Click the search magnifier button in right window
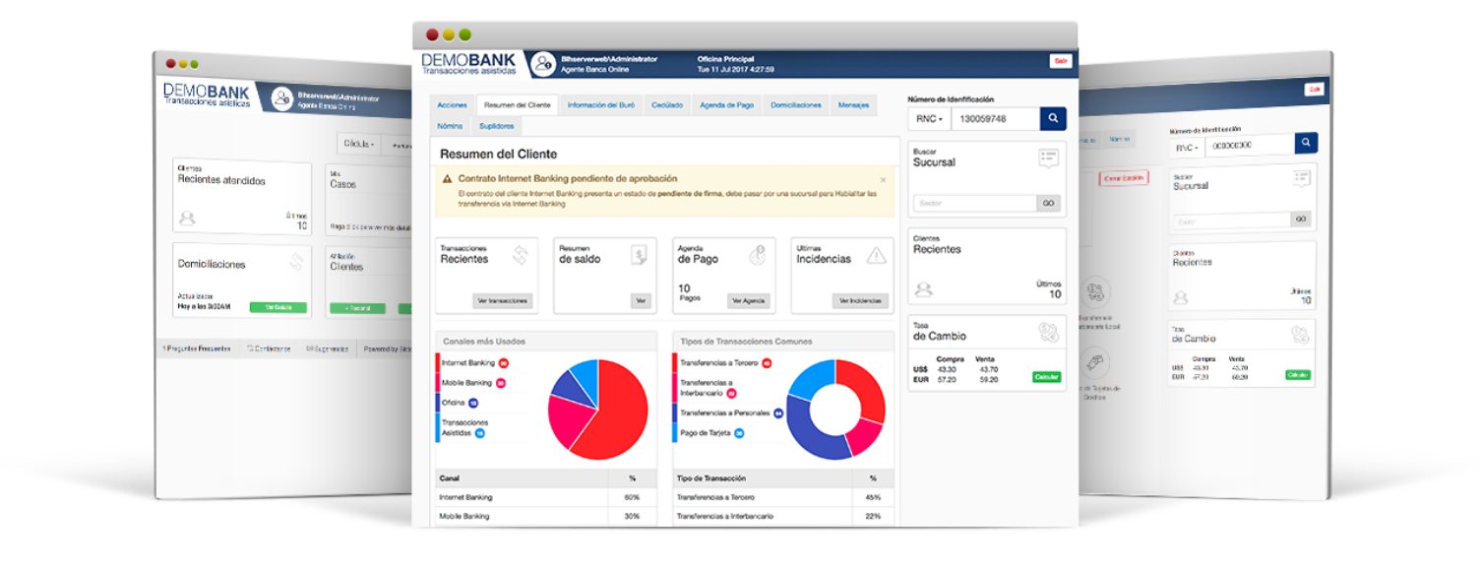The image size is (1480, 568). (1306, 143)
